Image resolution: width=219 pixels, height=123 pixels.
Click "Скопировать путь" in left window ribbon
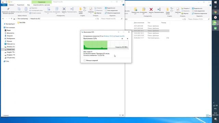coord(36,11)
